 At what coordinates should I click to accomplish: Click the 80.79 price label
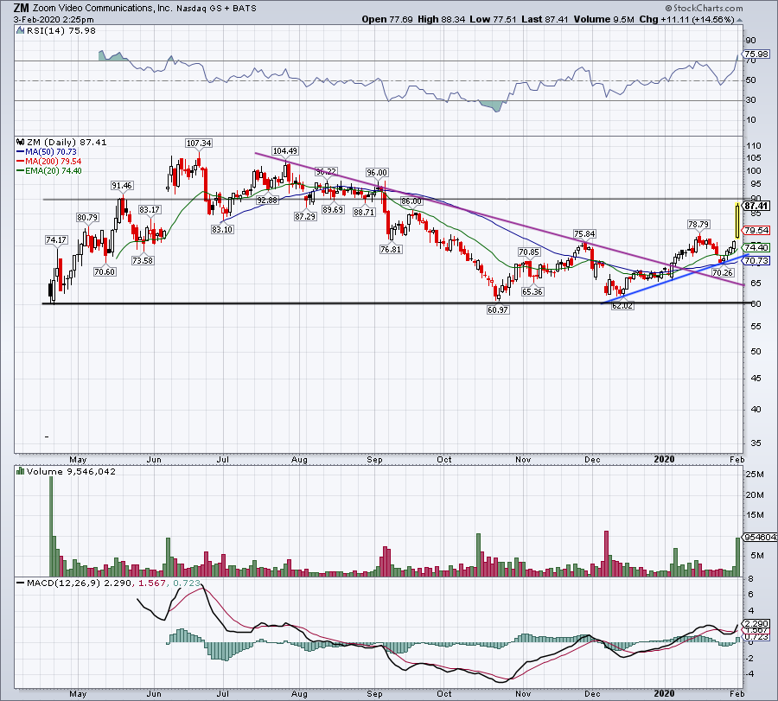pos(87,217)
